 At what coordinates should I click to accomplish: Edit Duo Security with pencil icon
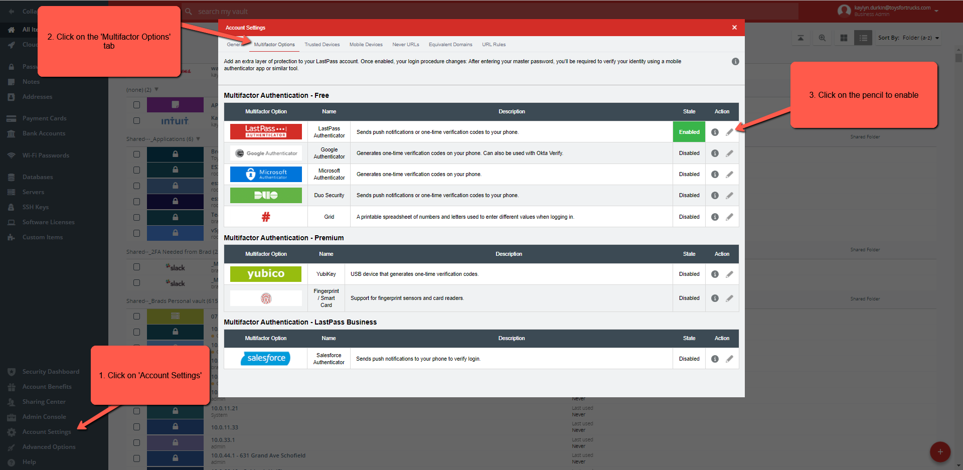pos(729,196)
